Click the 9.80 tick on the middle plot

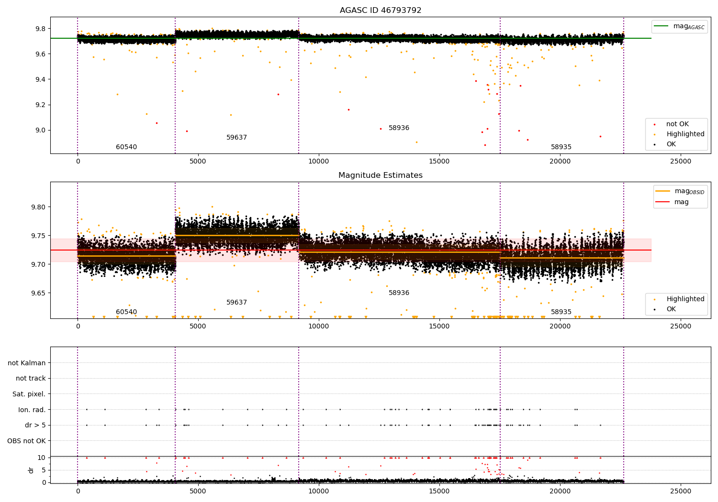point(38,207)
